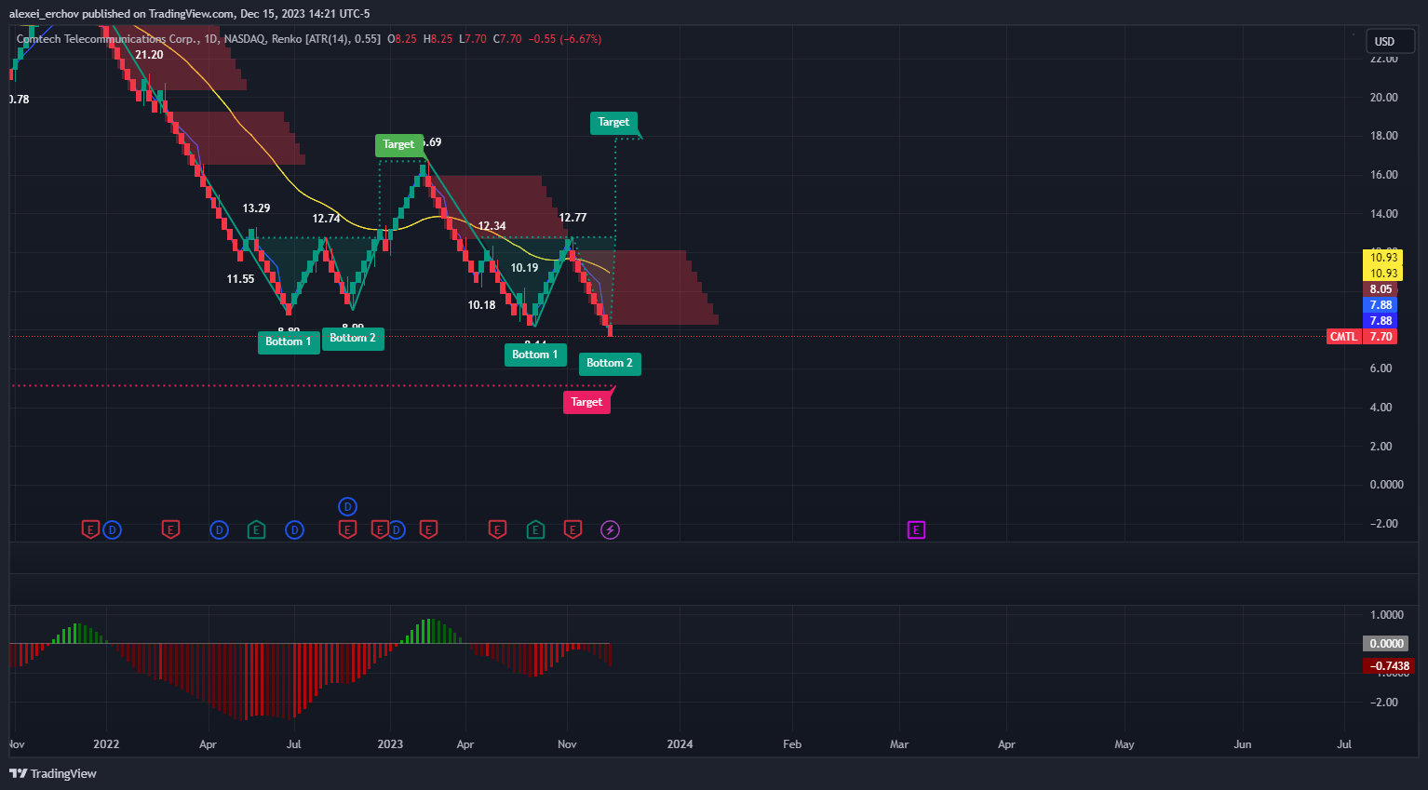Click the red CMTL ticker price tag
This screenshot has width=1428, height=790.
(1343, 337)
